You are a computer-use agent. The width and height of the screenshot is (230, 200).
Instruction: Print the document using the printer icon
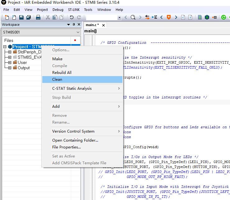click(38, 17)
